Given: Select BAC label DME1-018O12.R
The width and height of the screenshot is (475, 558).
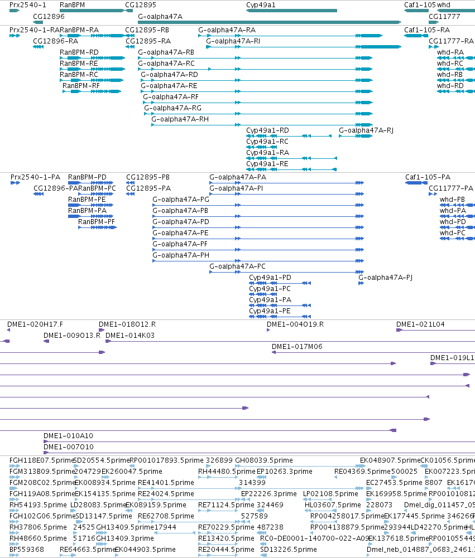Looking at the screenshot, I should 127,324.
